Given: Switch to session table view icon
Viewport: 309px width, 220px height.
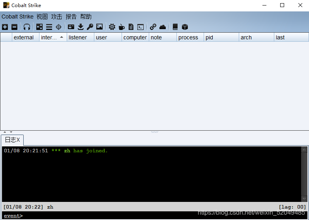Looking at the screenshot, I should (x=49, y=27).
